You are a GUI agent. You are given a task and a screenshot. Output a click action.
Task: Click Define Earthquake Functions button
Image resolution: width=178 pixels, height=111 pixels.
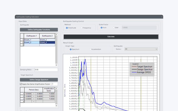click(x=39, y=30)
